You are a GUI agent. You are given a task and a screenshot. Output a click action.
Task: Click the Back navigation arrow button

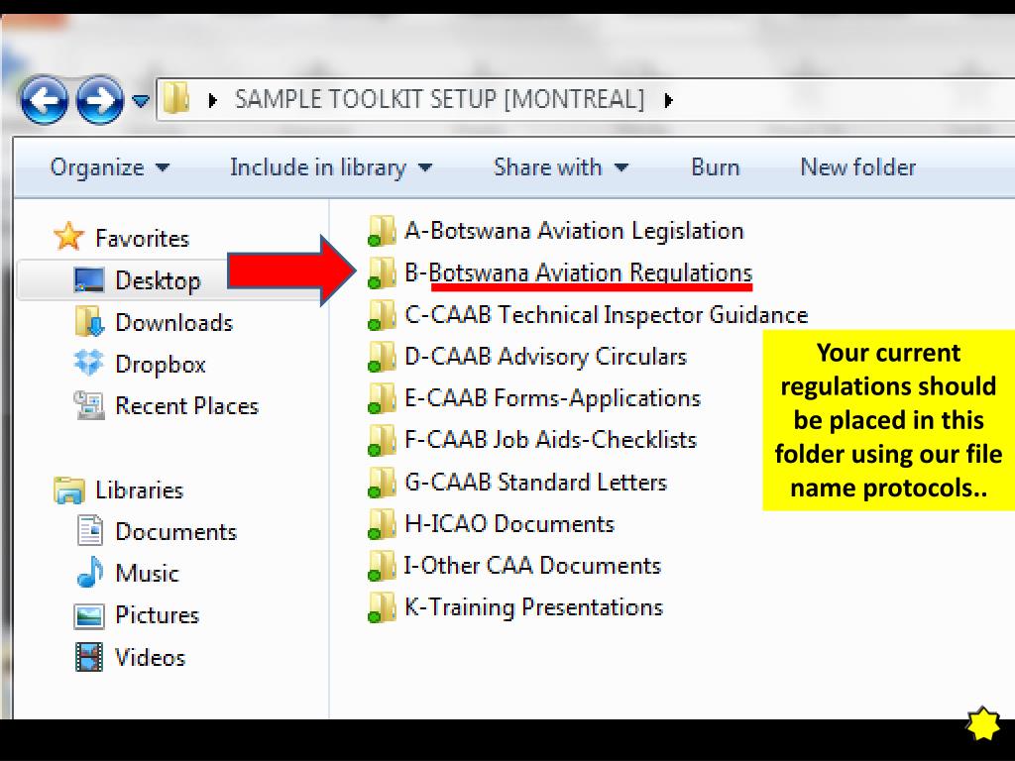coord(44,100)
